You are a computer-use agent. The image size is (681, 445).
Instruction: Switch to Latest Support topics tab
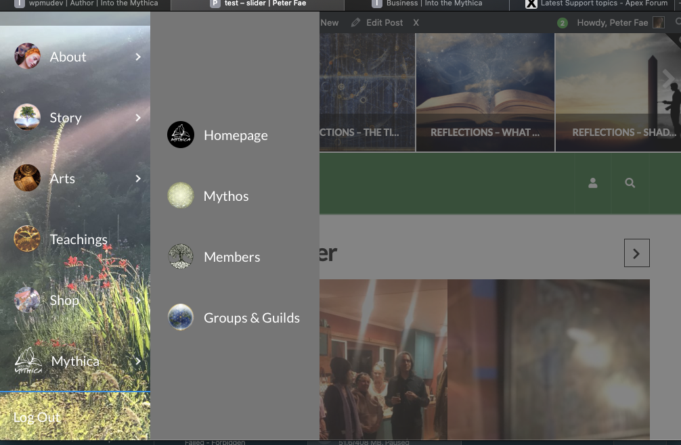[x=595, y=4]
